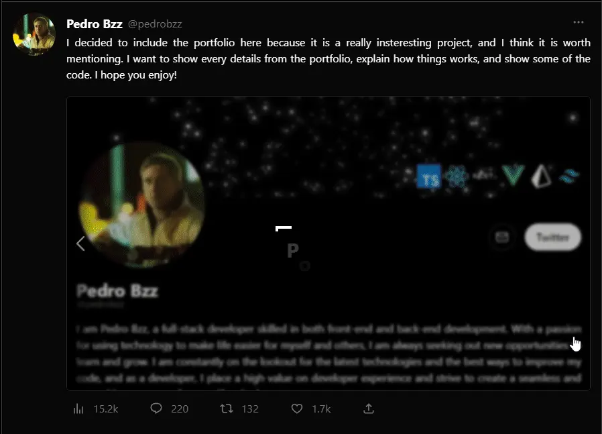The width and height of the screenshot is (602, 434).
Task: Select the Tailwind wave logo icon
Action: point(569,176)
